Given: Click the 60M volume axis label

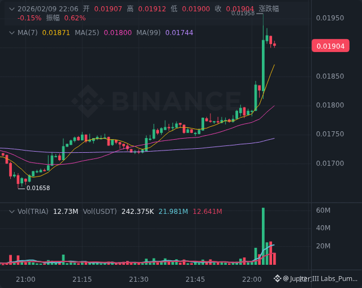Looking at the screenshot, I should (x=323, y=210).
